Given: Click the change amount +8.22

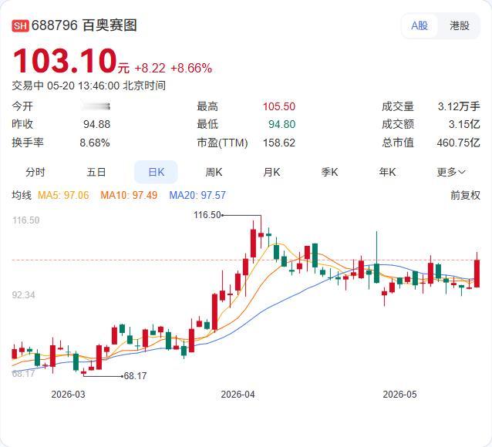Looking at the screenshot, I should coord(150,68).
